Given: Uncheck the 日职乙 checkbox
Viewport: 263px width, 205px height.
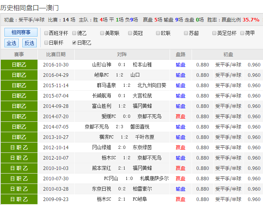Looking at the screenshot, I should (75, 43).
